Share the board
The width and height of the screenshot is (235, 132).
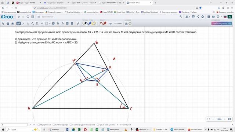[x=198, y=16]
